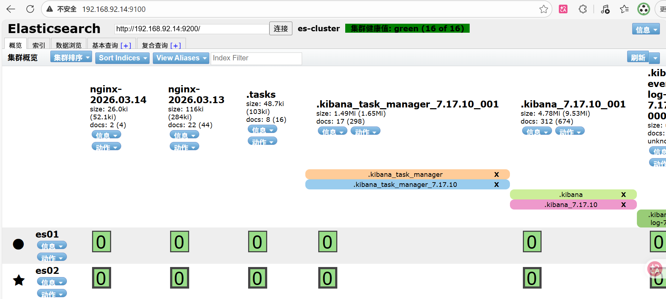The image size is (666, 299).
Task: Click es02 shard 0 of .kibana_7.17.10_001
Action: (x=532, y=278)
